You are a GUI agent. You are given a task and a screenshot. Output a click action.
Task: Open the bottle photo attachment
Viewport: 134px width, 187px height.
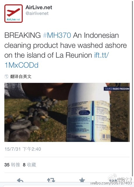[x=67, y=112]
